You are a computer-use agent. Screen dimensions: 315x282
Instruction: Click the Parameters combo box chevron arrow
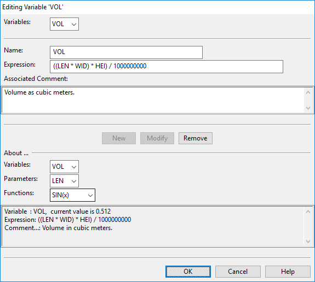(74, 181)
